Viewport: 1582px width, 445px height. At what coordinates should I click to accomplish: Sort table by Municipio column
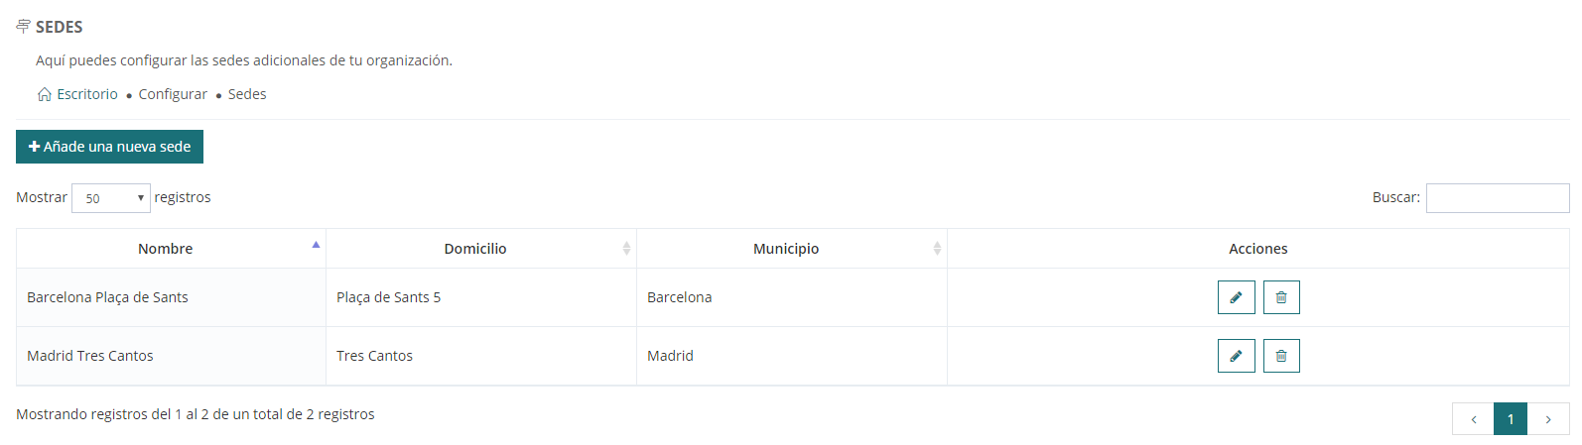click(786, 249)
